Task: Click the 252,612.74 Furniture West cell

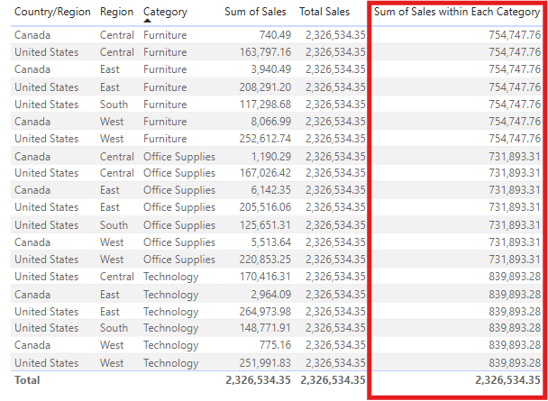Action: (x=265, y=139)
